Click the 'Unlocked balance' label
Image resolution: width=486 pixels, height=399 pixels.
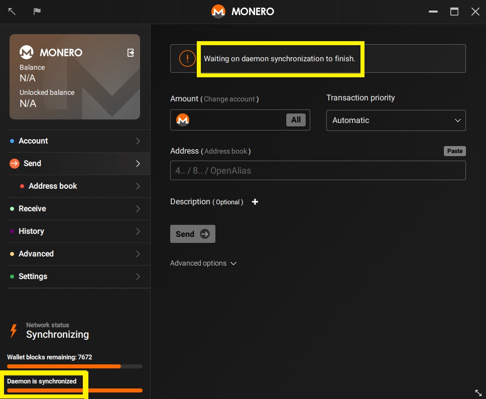pyautogui.click(x=47, y=92)
